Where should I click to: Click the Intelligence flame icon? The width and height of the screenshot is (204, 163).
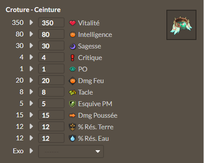(73, 35)
